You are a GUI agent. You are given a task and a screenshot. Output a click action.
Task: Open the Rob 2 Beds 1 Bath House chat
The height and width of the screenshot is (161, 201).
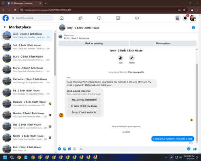[x=27, y=149]
